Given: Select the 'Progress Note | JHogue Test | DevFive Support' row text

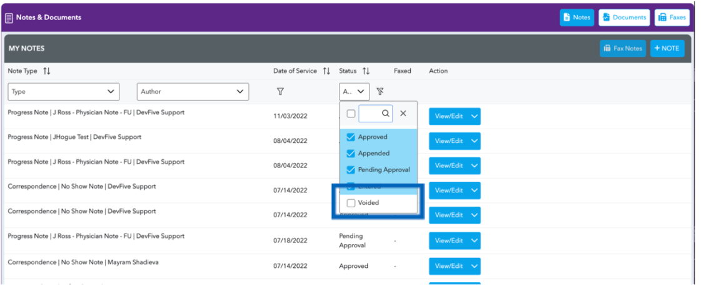Looking at the screenshot, I should point(74,137).
